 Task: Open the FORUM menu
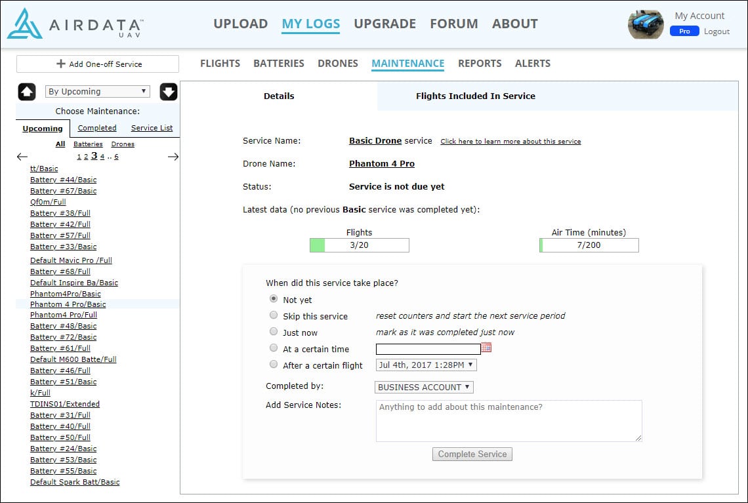click(453, 24)
